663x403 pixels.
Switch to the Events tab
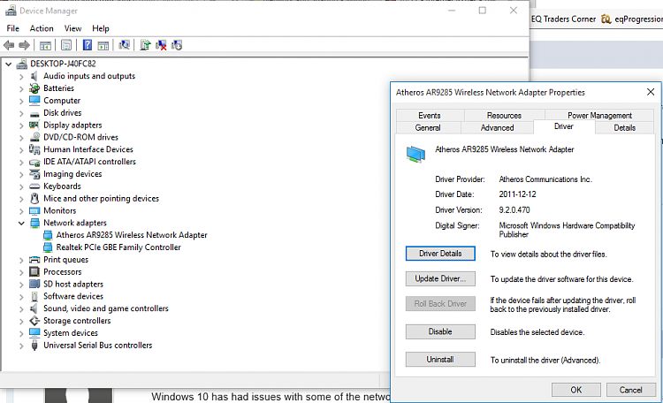(430, 116)
